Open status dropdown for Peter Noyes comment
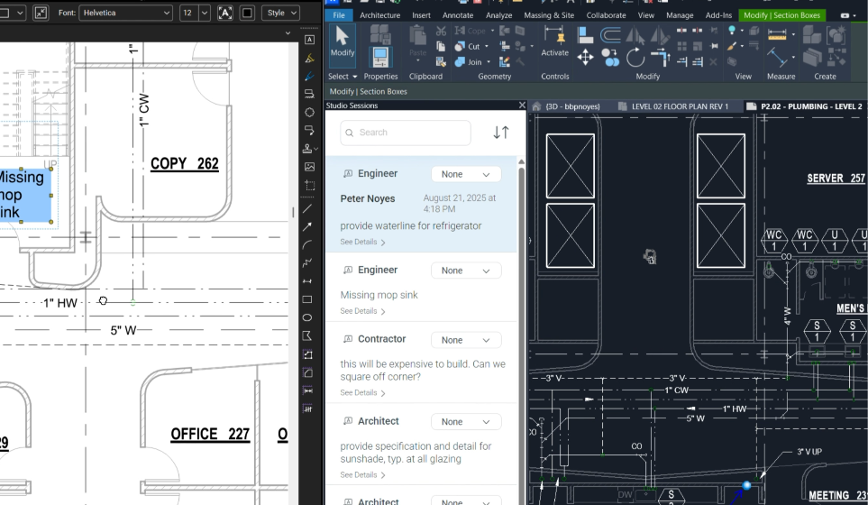The height and width of the screenshot is (505, 868). tap(466, 174)
